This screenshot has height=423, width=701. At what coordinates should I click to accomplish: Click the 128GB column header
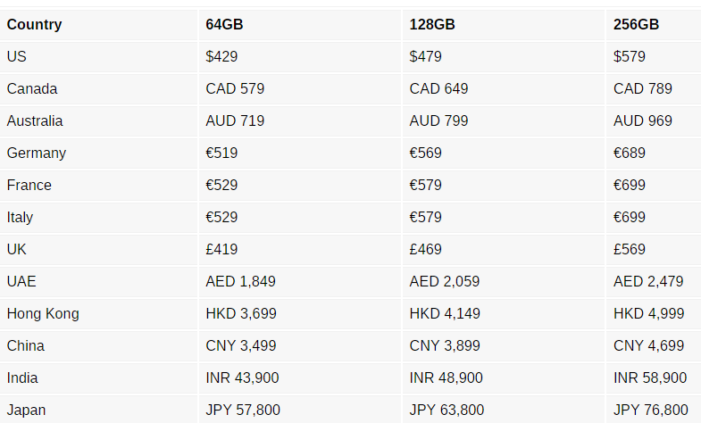tap(432, 25)
